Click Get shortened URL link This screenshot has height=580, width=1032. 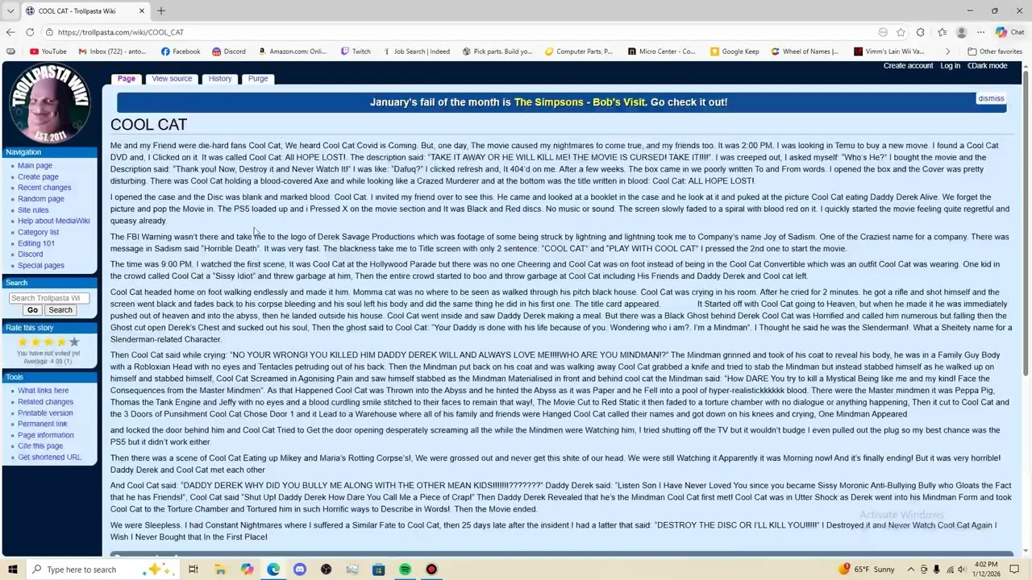click(x=50, y=458)
